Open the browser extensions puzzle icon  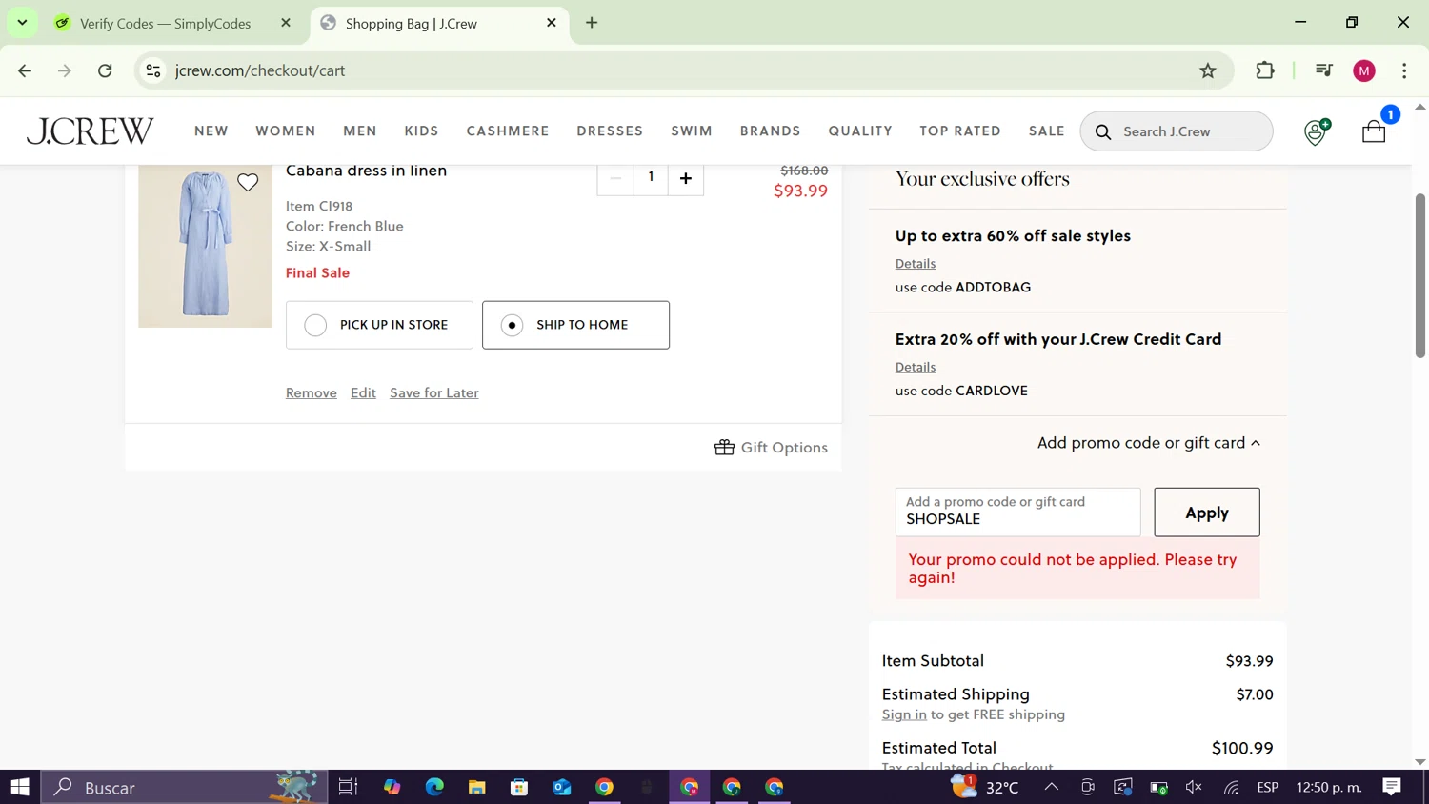tap(1265, 70)
